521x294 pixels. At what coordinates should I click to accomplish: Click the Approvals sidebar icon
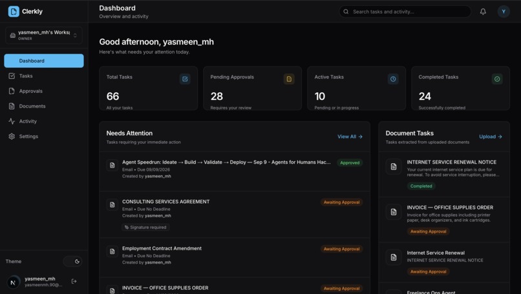click(12, 91)
